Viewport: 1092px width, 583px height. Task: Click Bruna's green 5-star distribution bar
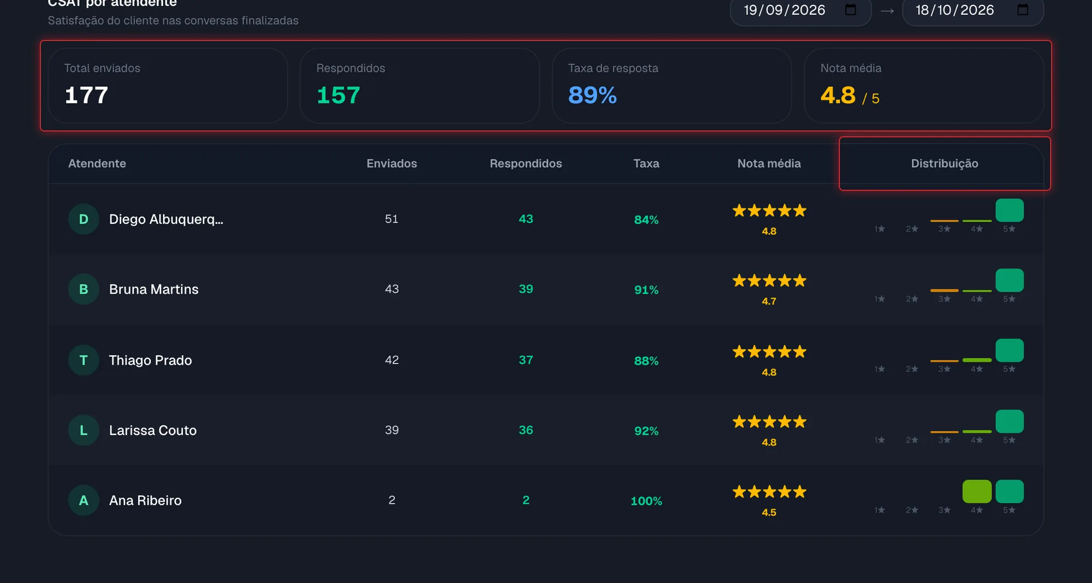[1010, 280]
